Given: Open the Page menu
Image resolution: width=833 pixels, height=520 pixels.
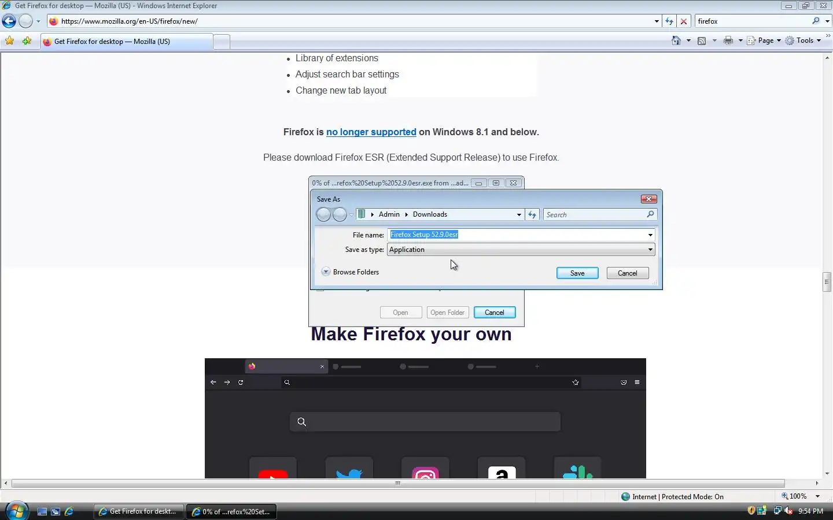Looking at the screenshot, I should point(764,40).
